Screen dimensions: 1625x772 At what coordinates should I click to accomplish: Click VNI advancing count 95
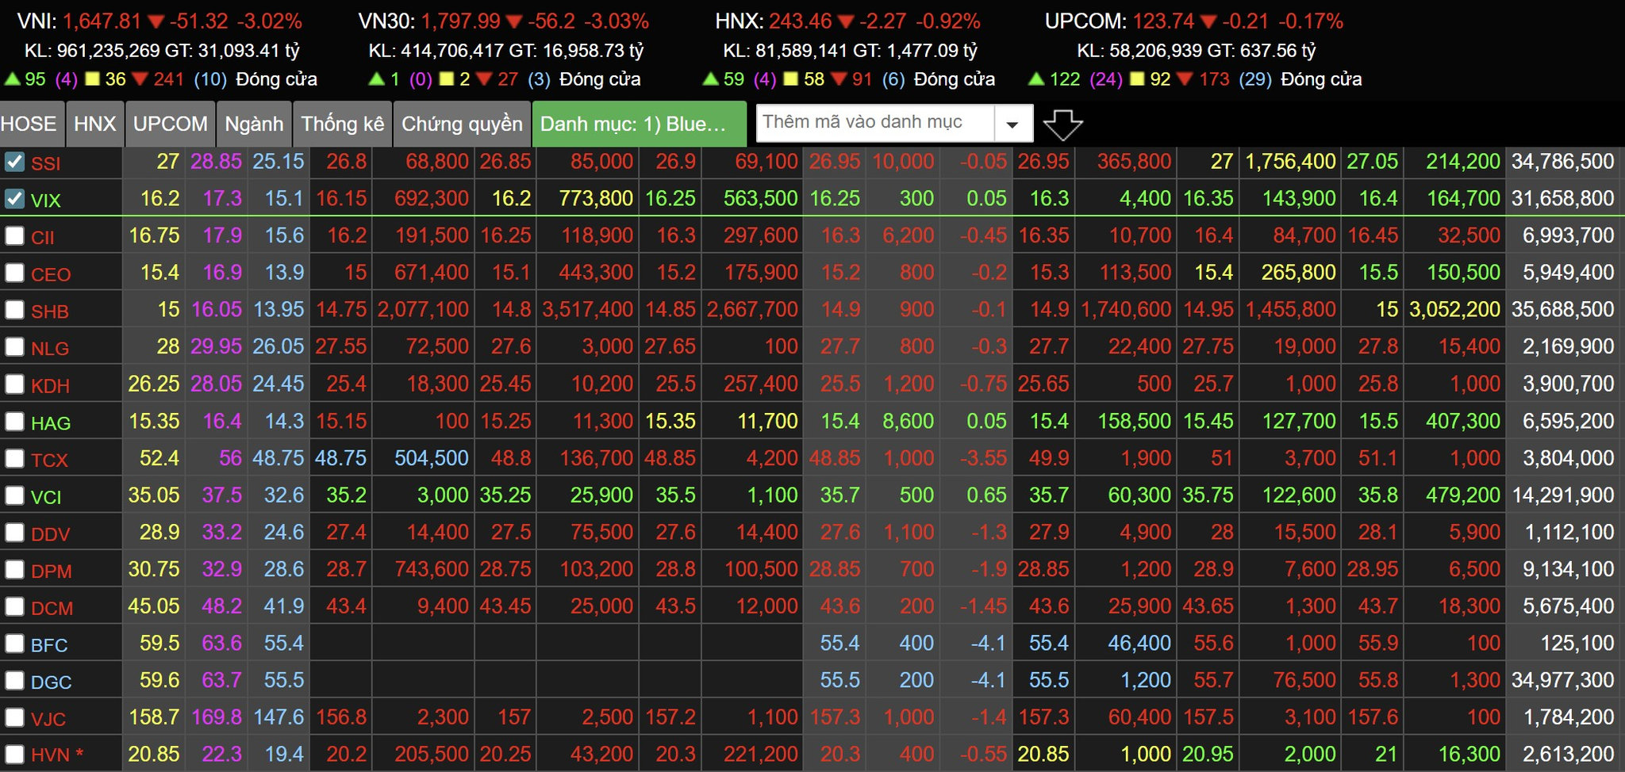pyautogui.click(x=35, y=79)
